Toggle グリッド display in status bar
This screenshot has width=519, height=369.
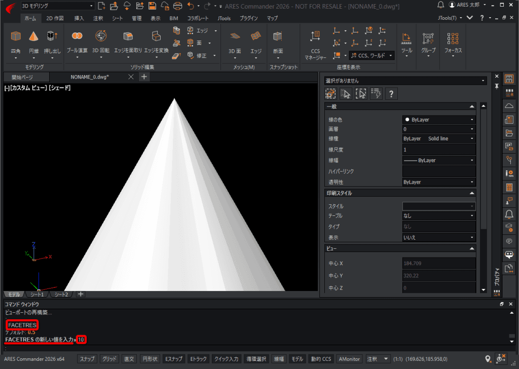pos(109,359)
